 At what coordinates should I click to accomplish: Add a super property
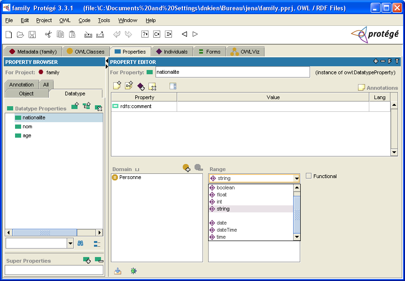(87, 260)
